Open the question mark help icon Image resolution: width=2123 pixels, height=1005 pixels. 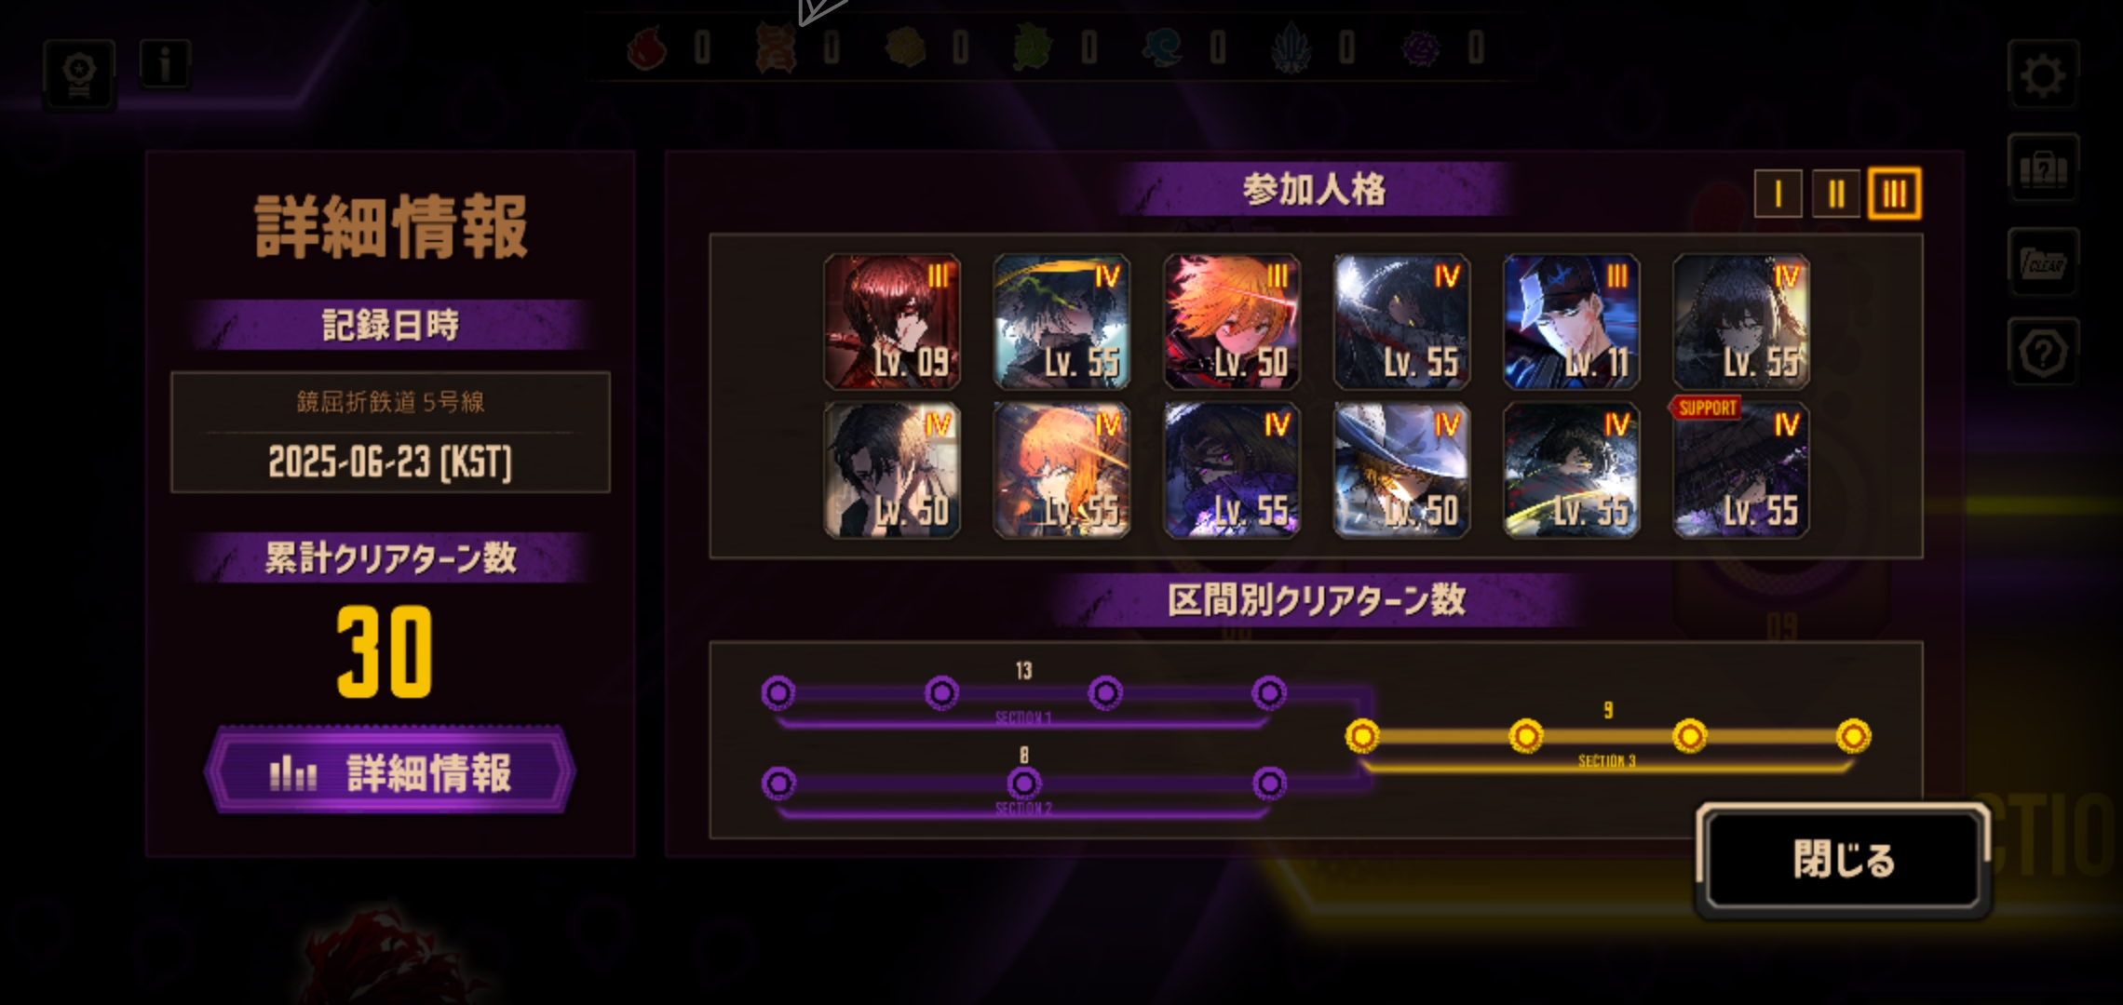pos(2043,352)
